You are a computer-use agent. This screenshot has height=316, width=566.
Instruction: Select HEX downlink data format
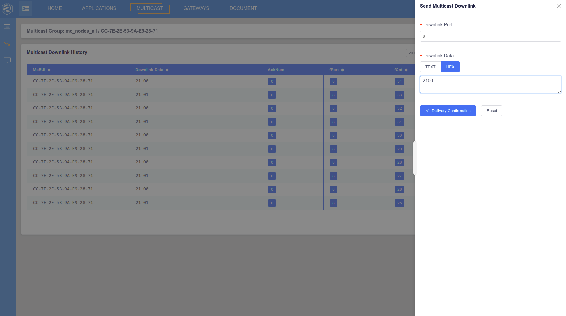pos(450,67)
